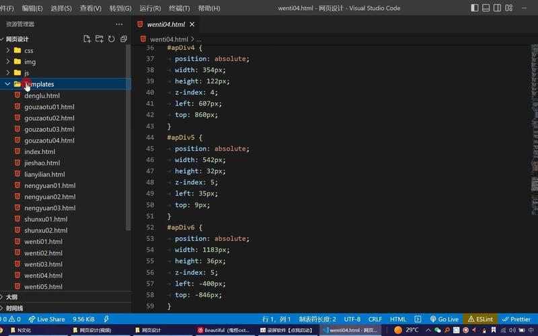Click the CRLF line ending selector
The image size is (538, 336).
[375, 319]
